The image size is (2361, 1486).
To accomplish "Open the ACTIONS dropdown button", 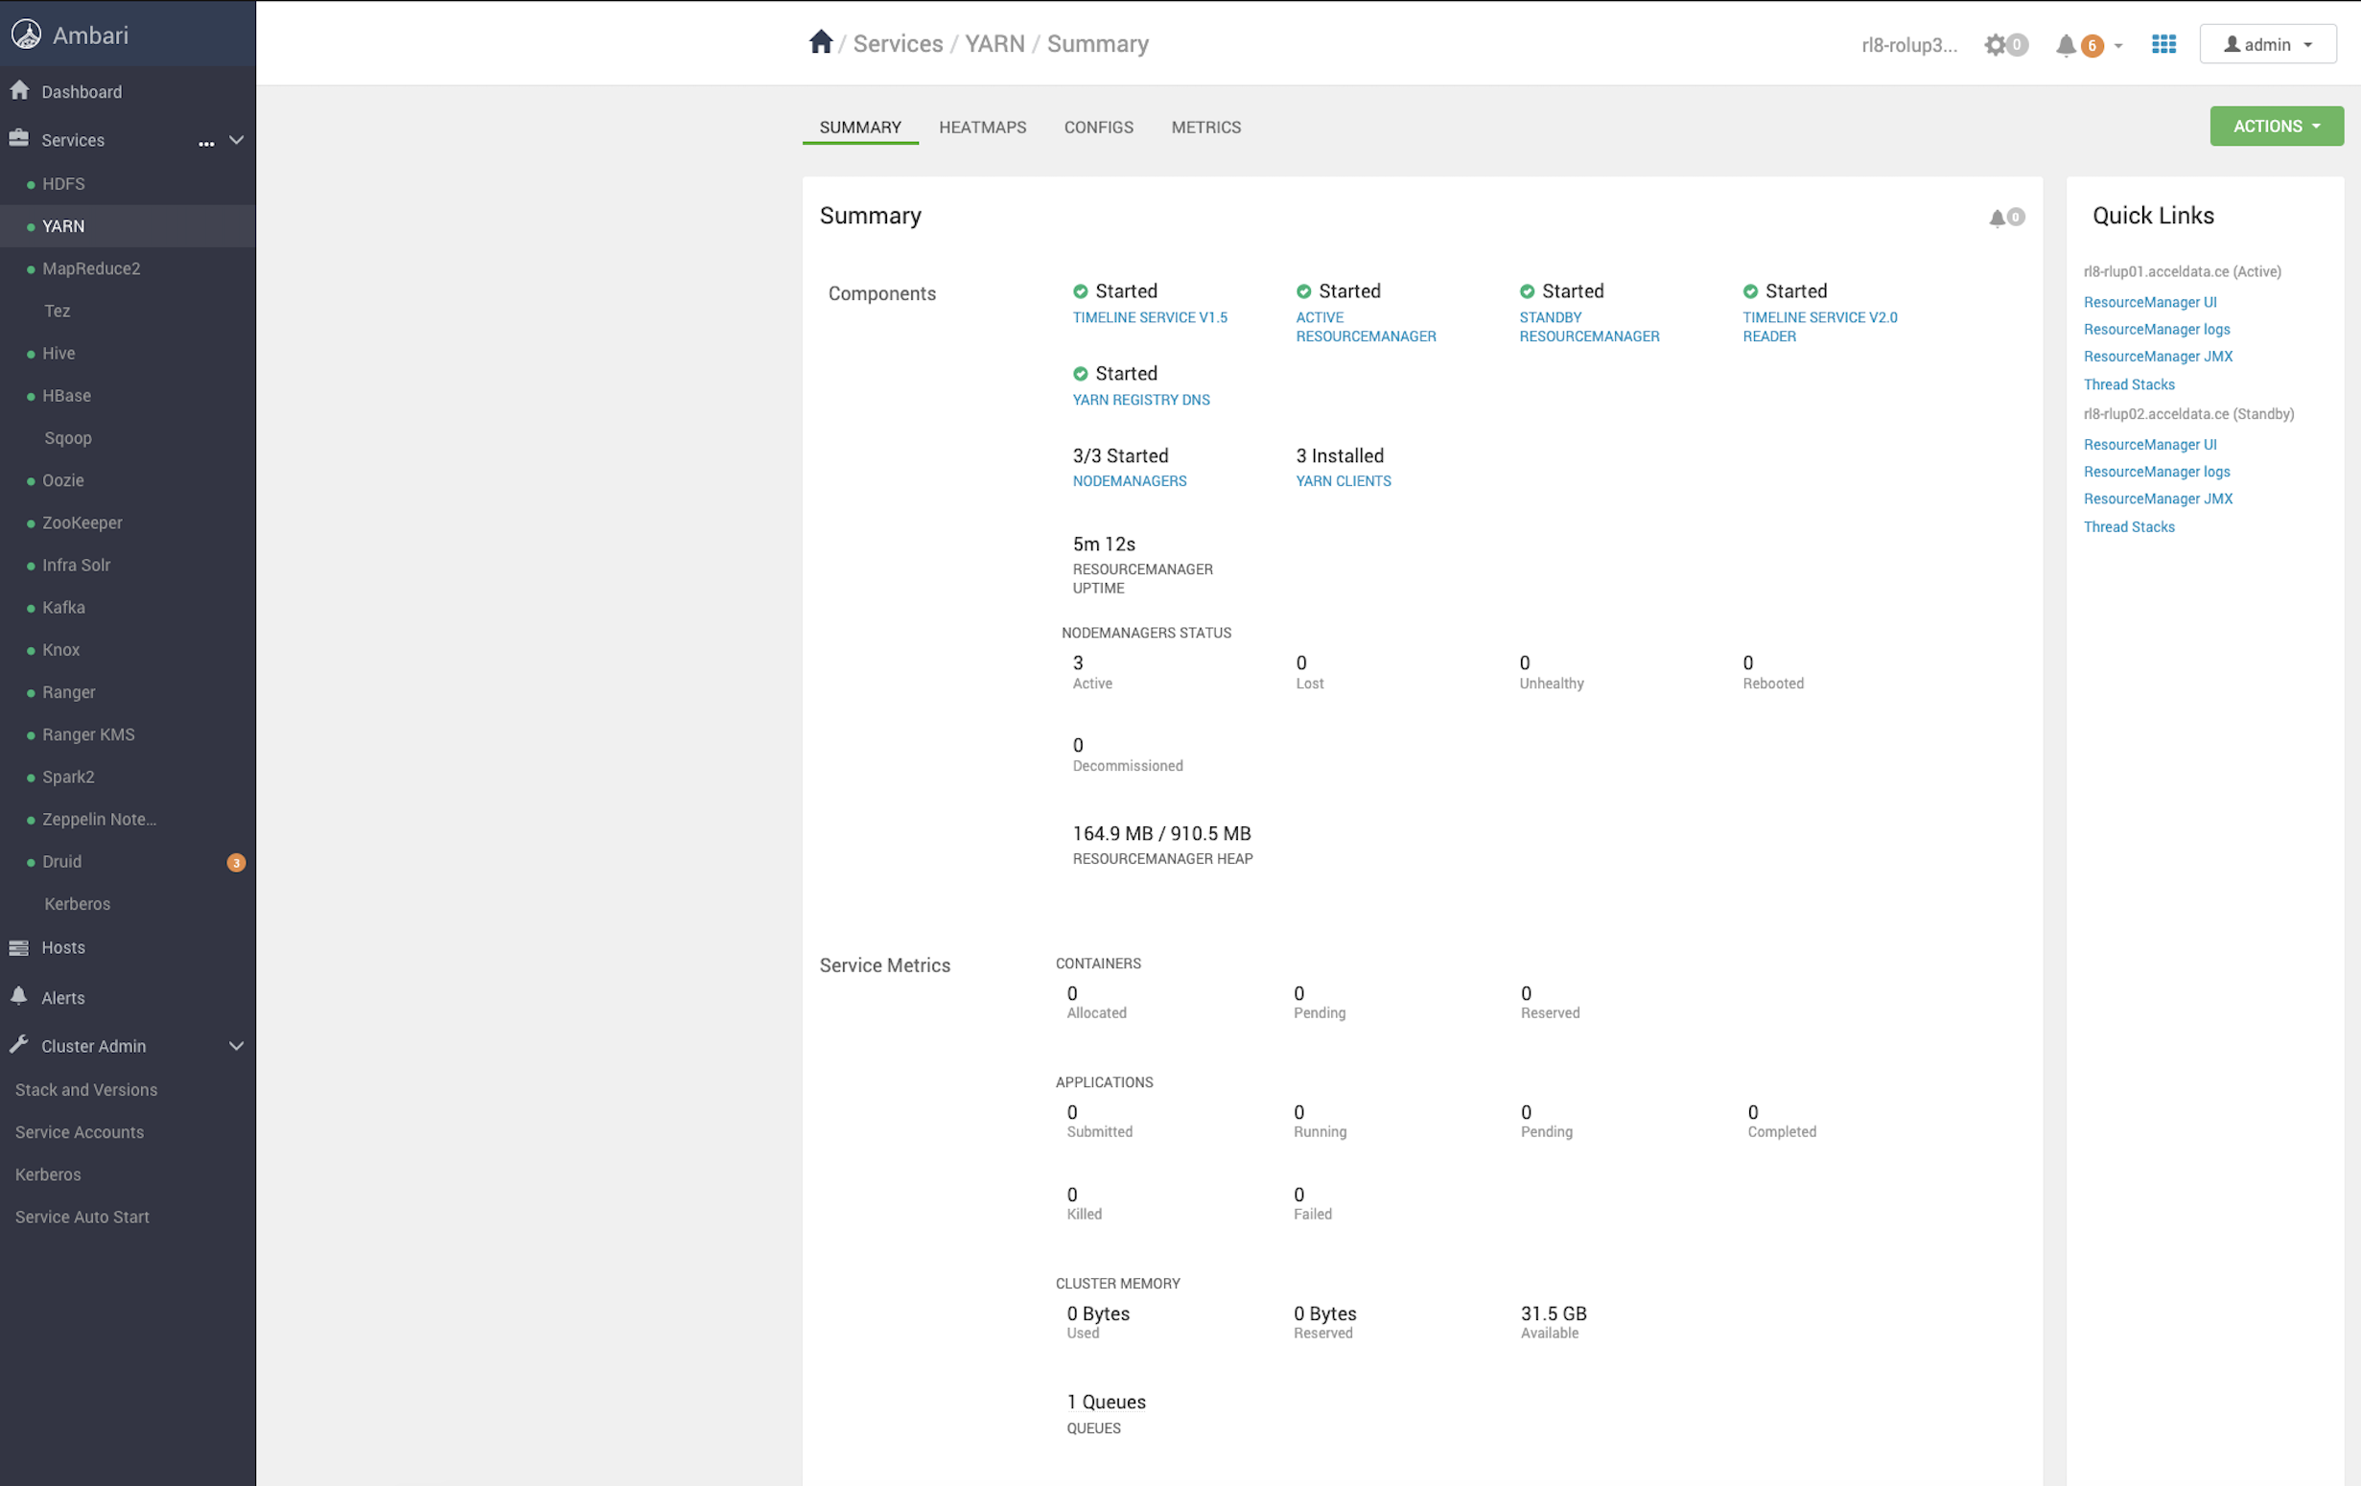I will point(2277,127).
